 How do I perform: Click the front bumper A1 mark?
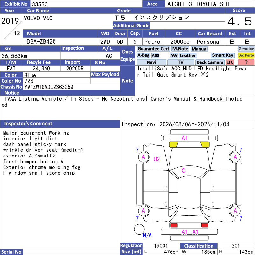pyautogui.click(x=184, y=138)
